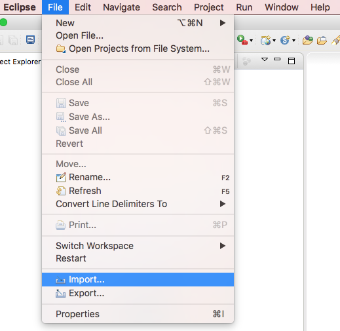Open the Run menu
Image resolution: width=340 pixels, height=331 pixels.
pyautogui.click(x=244, y=7)
